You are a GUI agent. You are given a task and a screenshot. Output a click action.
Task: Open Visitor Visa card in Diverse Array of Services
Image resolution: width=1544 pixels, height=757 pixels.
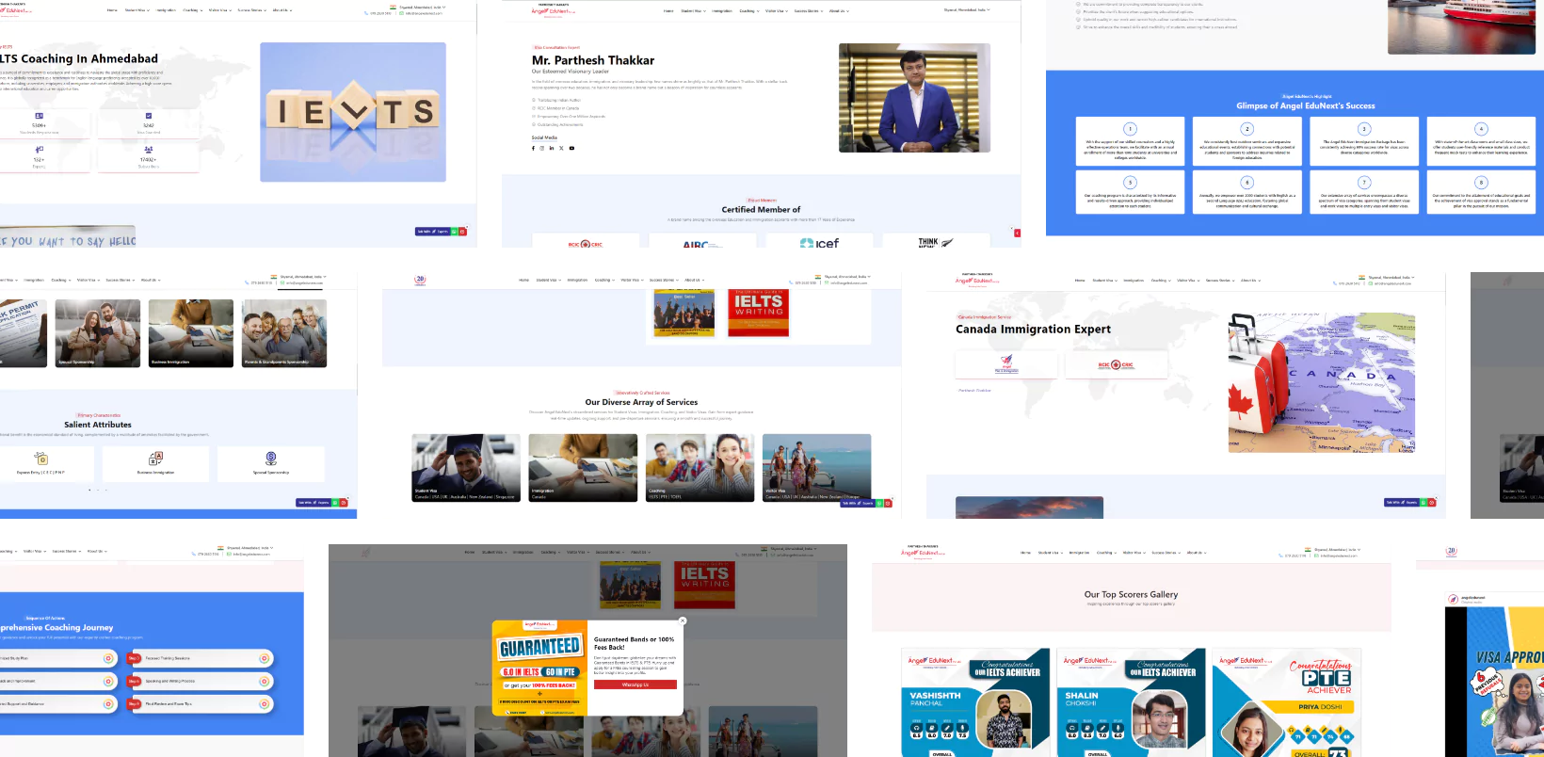(816, 467)
